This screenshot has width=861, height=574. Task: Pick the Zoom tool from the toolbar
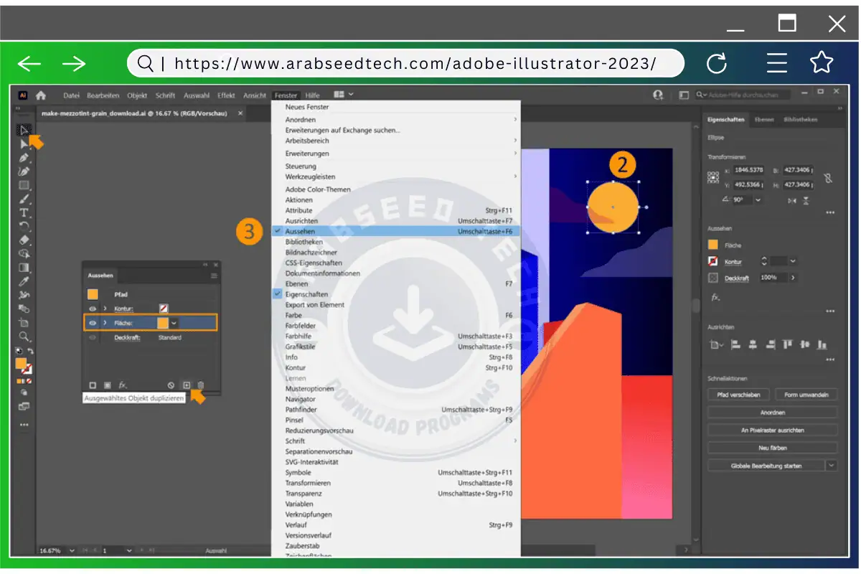pos(24,337)
